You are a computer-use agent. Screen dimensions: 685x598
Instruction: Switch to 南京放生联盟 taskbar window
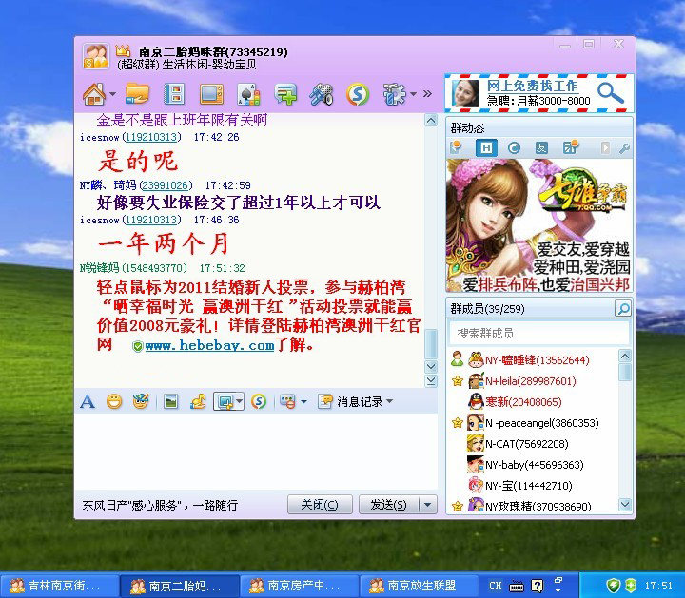(x=419, y=586)
